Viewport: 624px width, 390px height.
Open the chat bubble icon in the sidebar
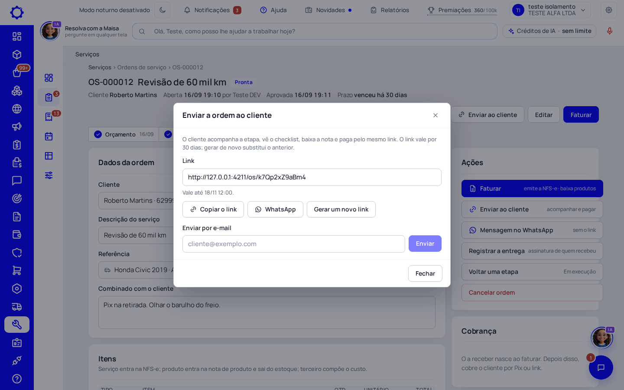coord(17,181)
